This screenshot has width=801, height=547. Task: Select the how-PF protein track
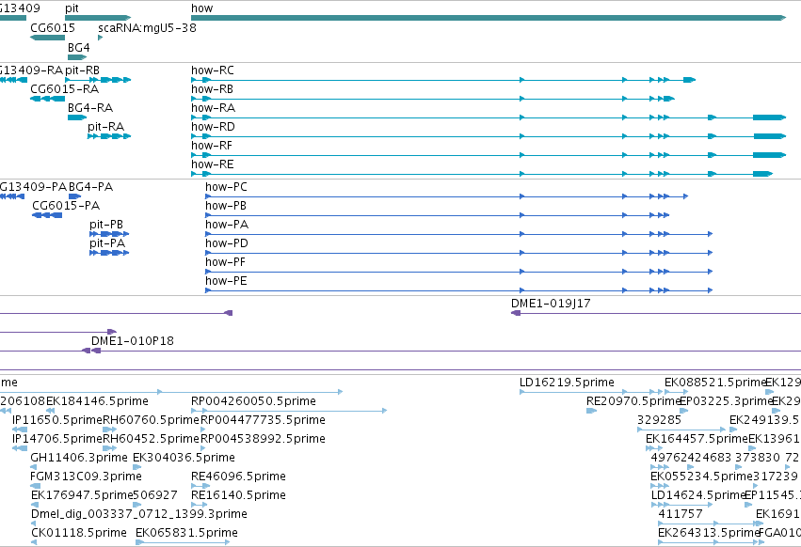click(458, 272)
